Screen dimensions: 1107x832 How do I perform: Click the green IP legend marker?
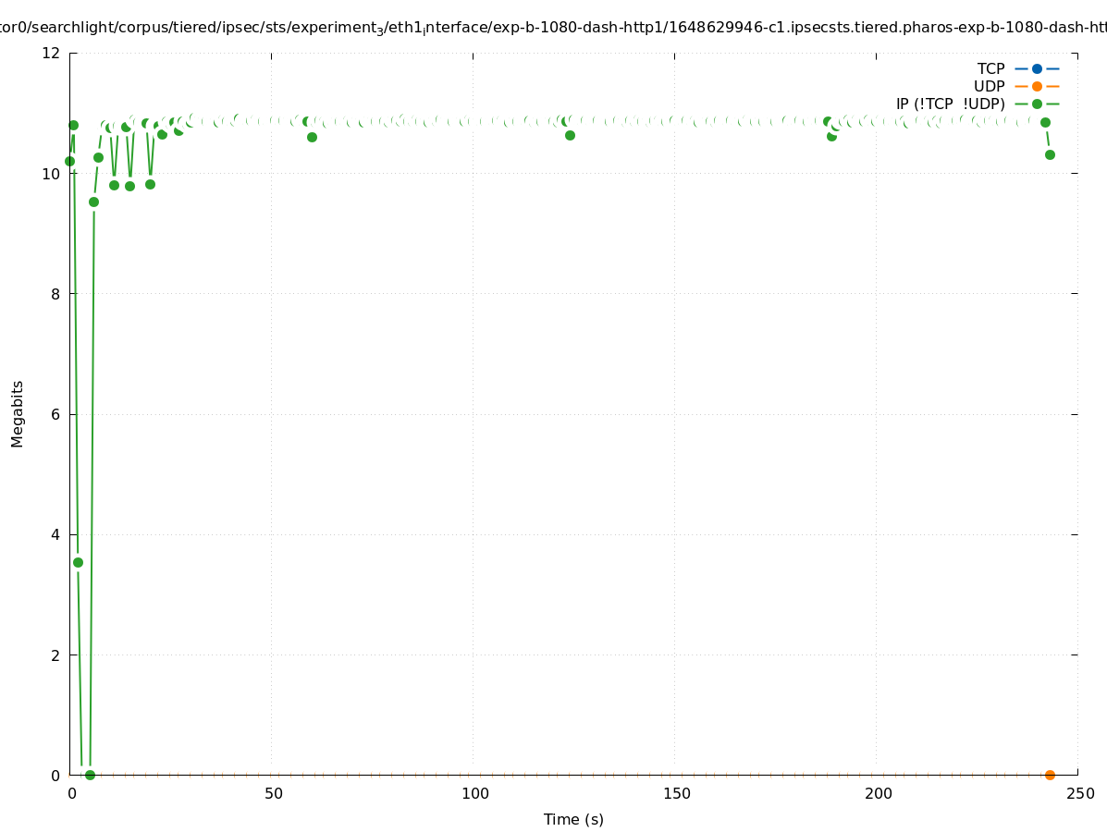(1037, 104)
